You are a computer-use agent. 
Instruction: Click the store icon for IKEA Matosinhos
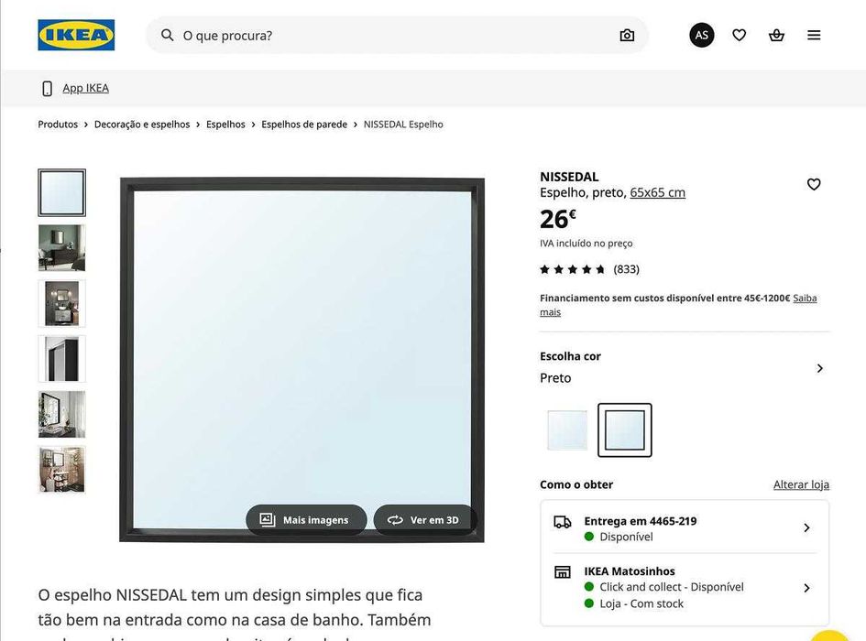coord(563,572)
